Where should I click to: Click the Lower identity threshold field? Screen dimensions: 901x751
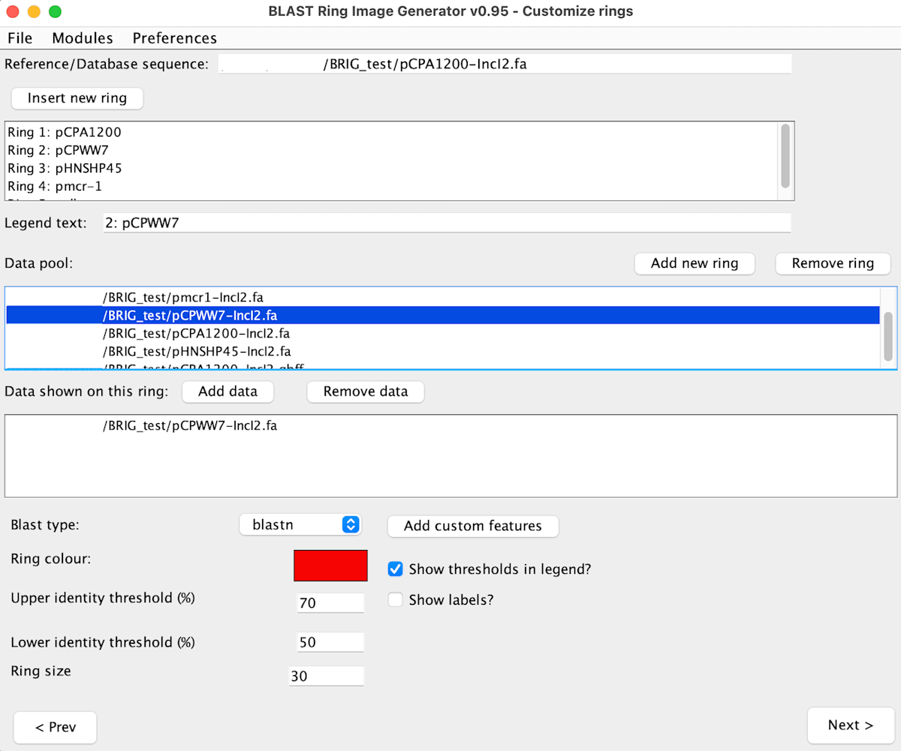click(x=330, y=642)
